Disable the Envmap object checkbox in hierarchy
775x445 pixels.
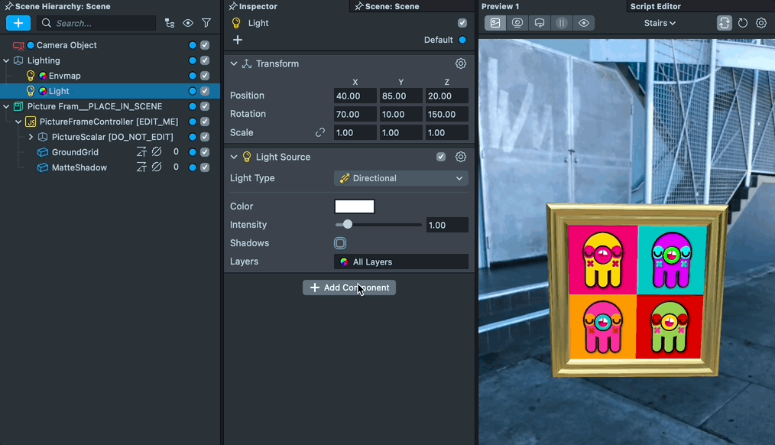tap(205, 76)
